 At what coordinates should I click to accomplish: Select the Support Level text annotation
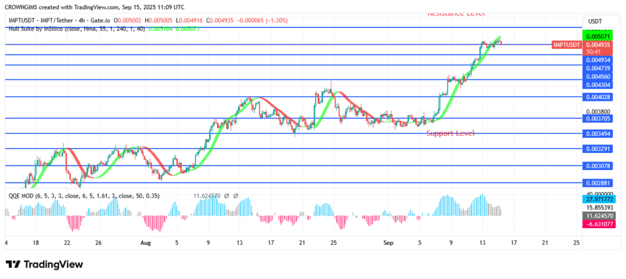(x=451, y=133)
